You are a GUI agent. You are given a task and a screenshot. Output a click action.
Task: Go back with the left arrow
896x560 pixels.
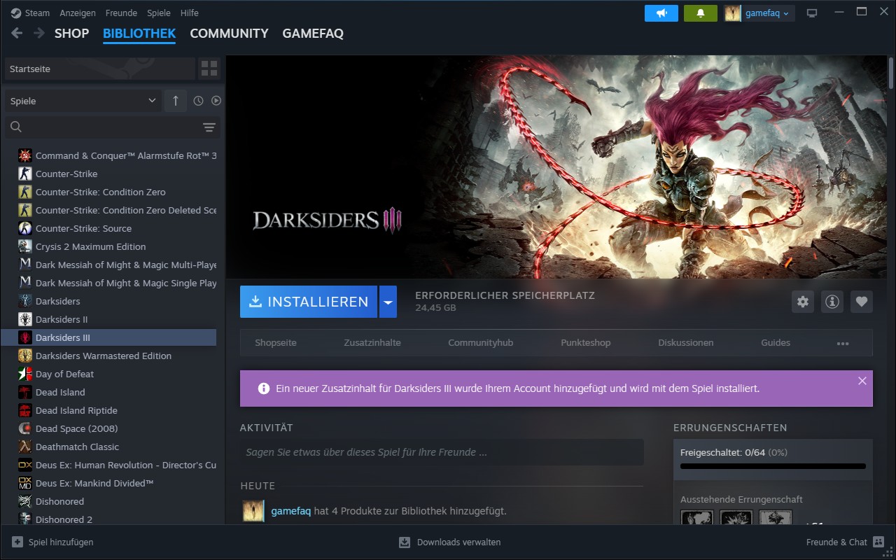(x=17, y=33)
